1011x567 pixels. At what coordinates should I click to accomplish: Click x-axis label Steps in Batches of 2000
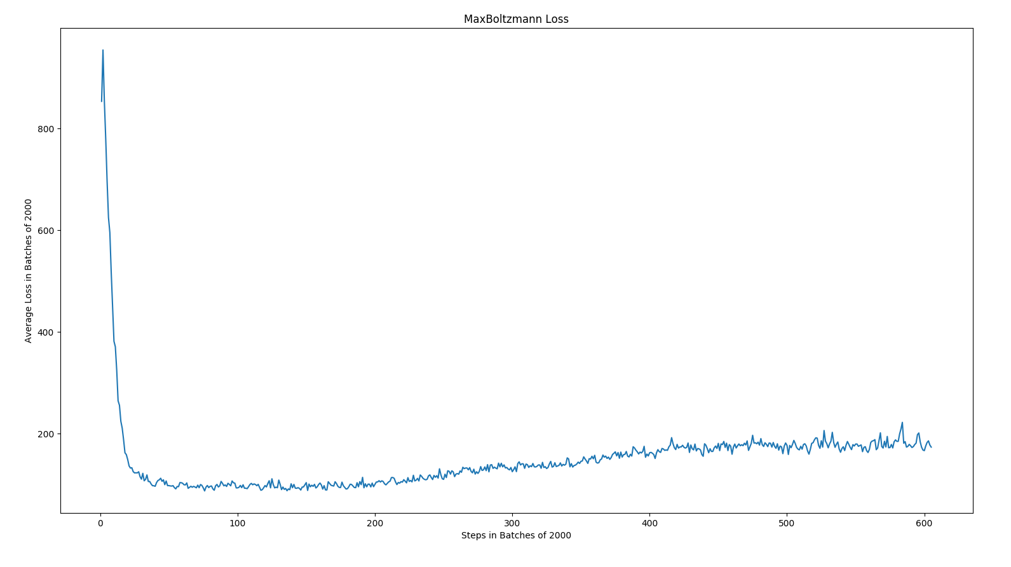click(516, 535)
